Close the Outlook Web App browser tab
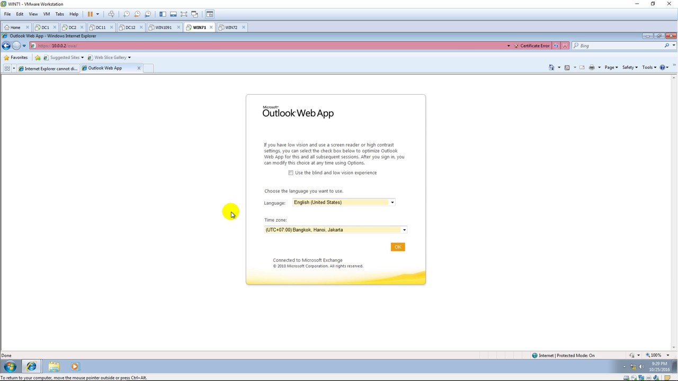This screenshot has height=381, width=678. click(x=139, y=68)
